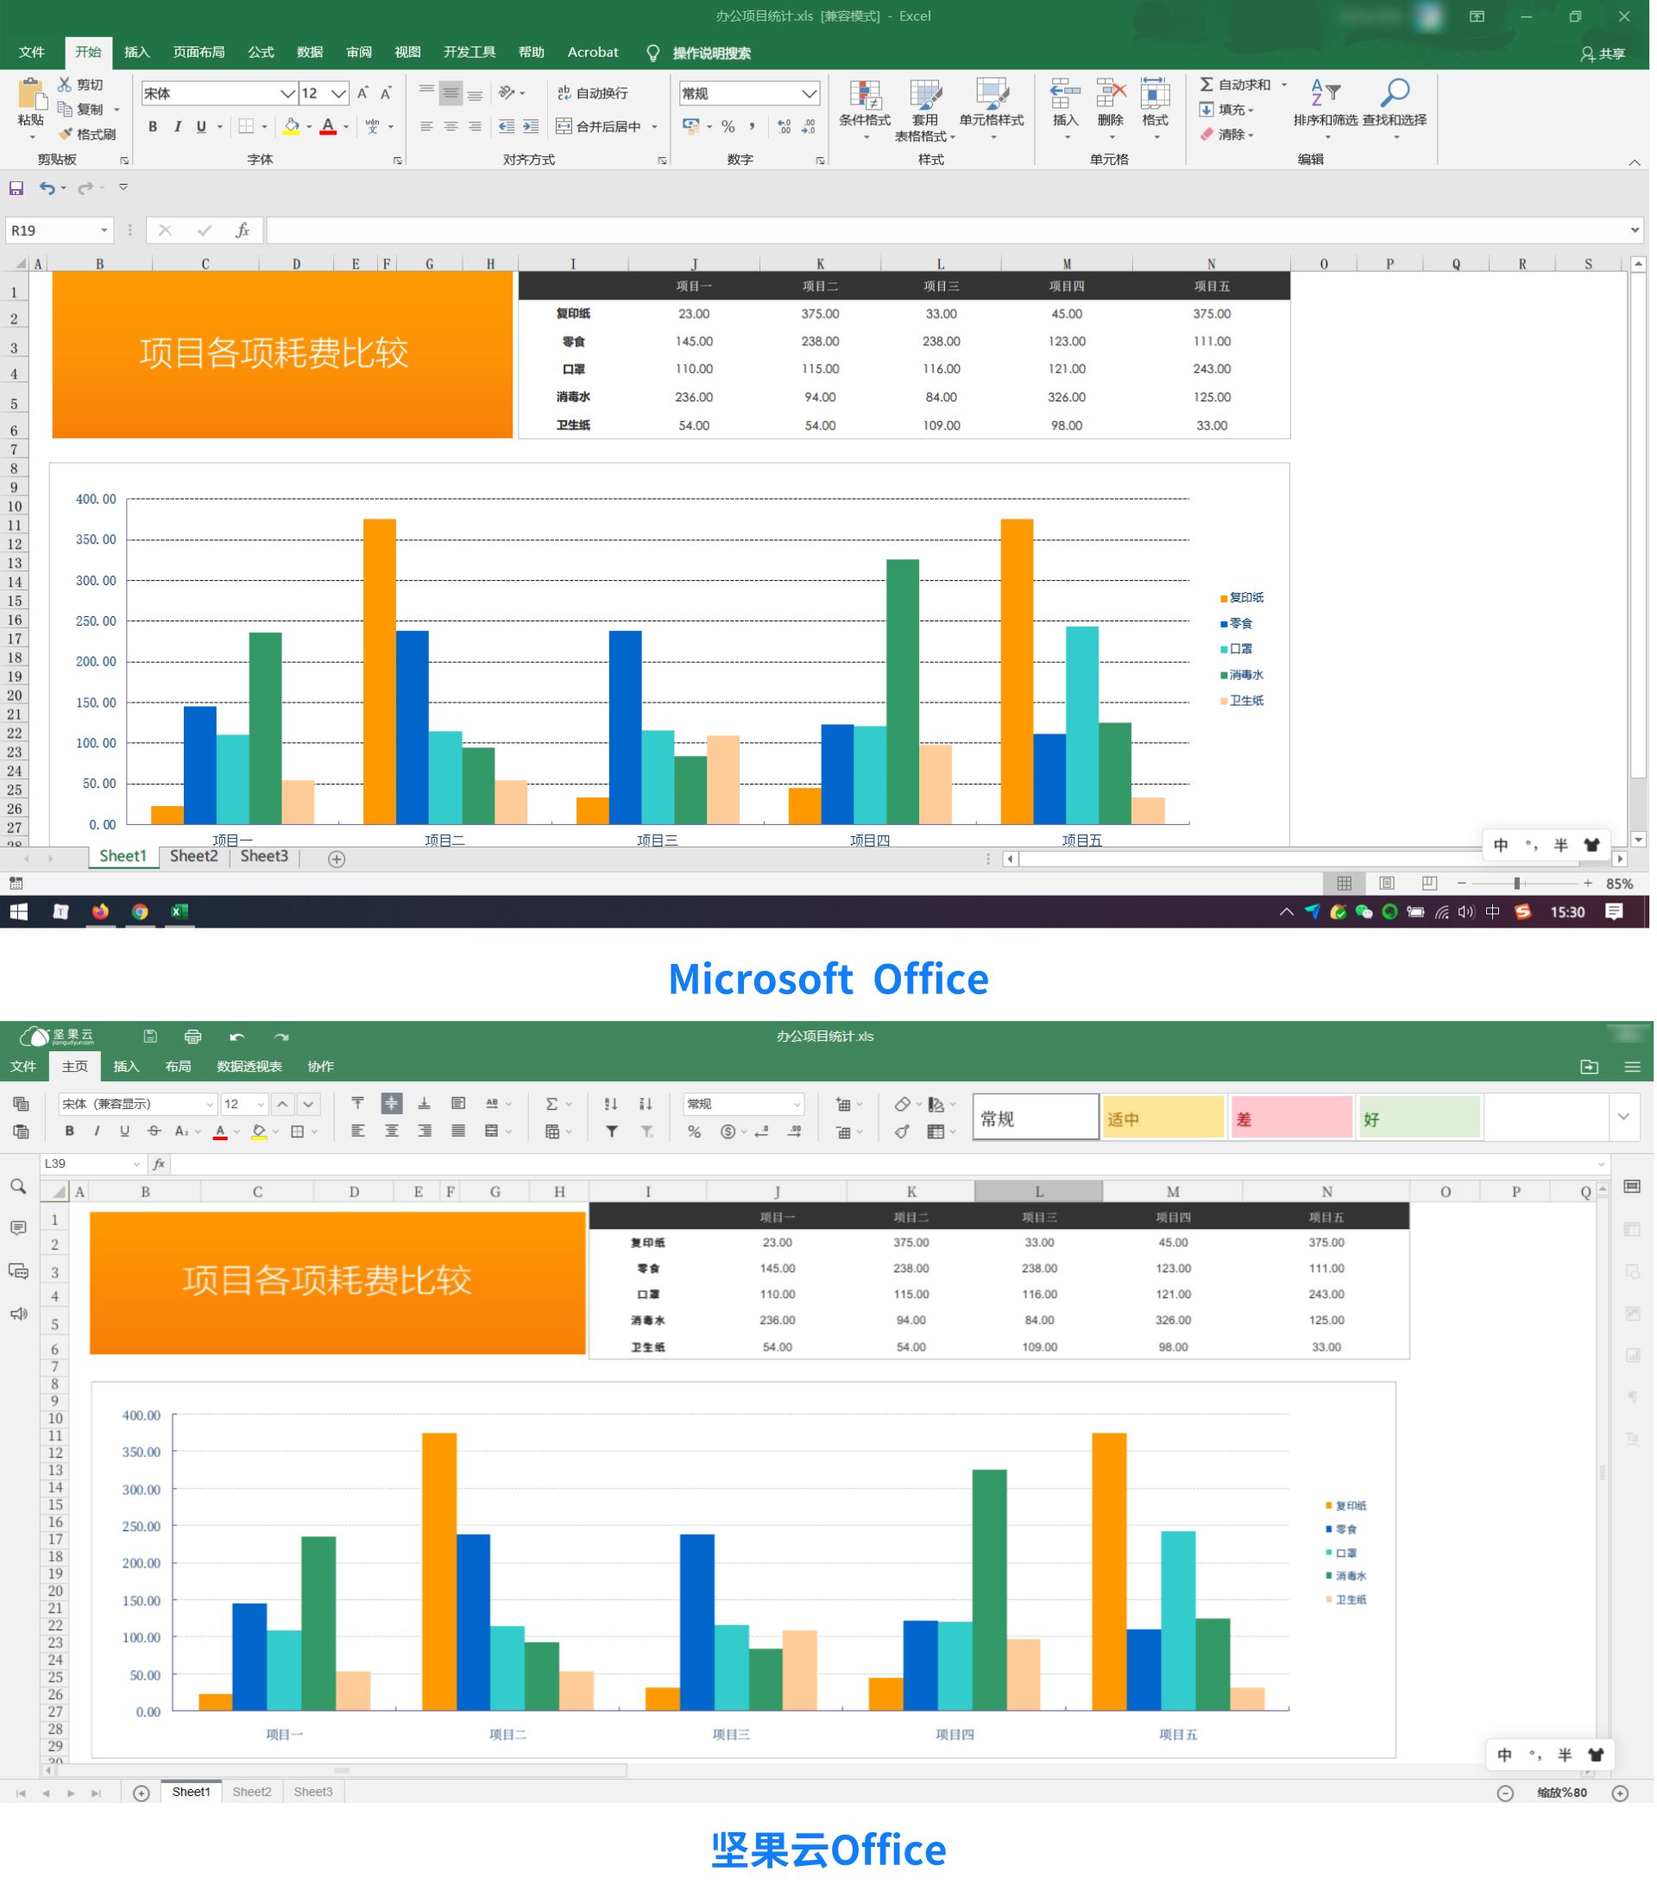1657x1884 pixels.
Task: Toggle Italic in the Excel font group
Action: click(x=177, y=126)
